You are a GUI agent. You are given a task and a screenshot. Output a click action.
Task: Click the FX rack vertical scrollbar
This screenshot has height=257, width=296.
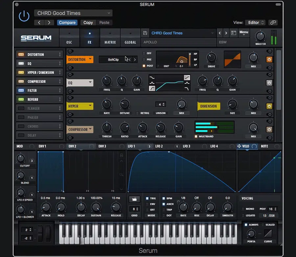pos(279,80)
